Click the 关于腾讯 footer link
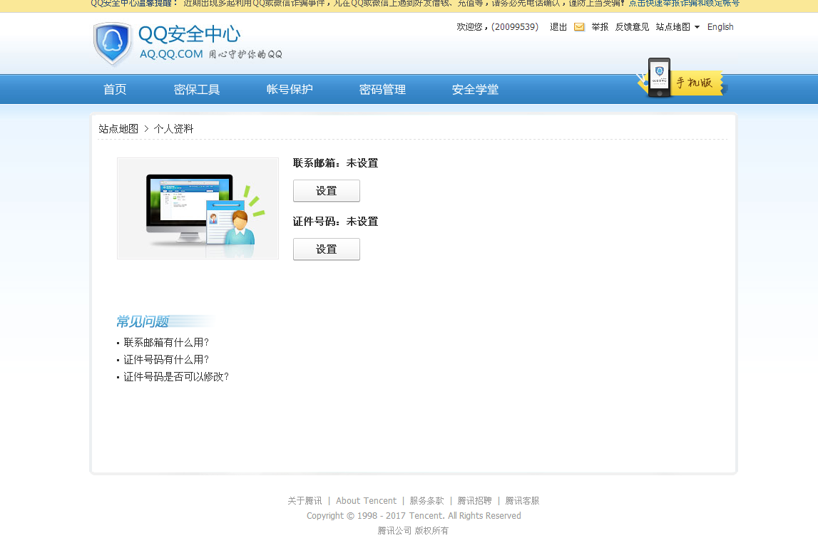 tap(305, 501)
